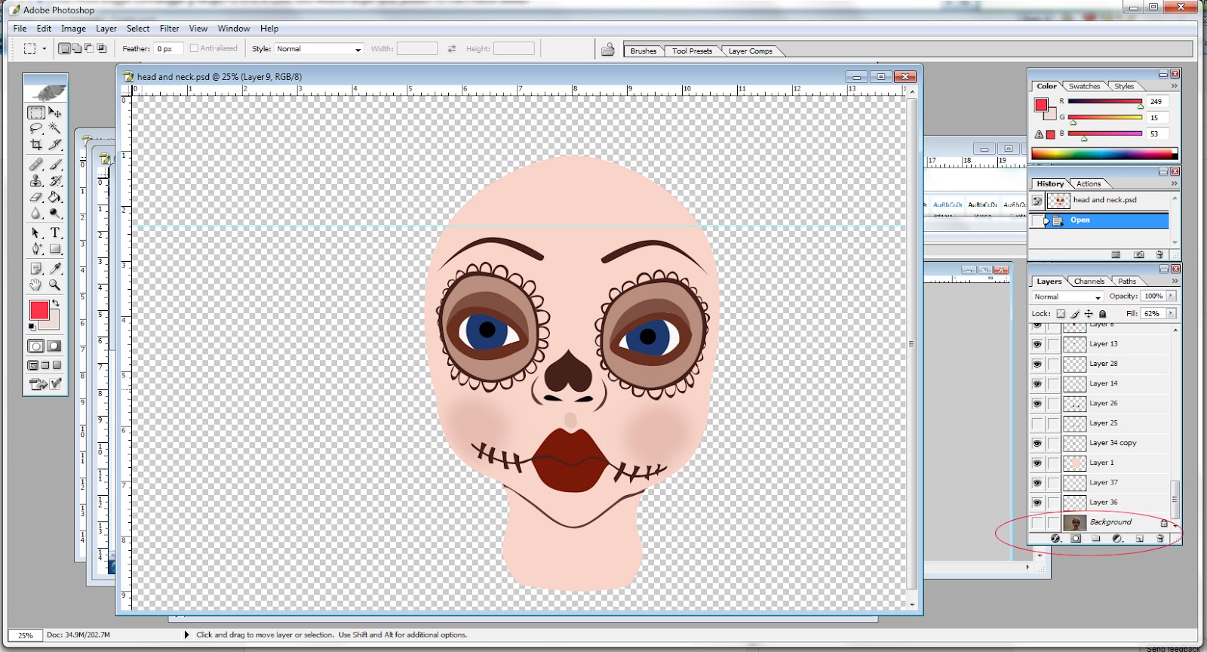1207x652 pixels.
Task: Hide Layer 28 visibility eye
Action: point(1037,364)
